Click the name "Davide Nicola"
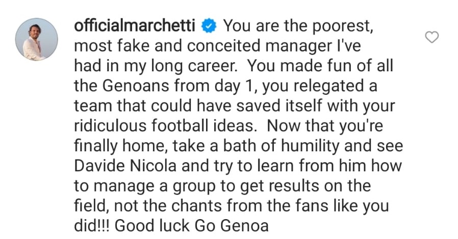Viewport: 458px width, 239px height. [x=134, y=166]
